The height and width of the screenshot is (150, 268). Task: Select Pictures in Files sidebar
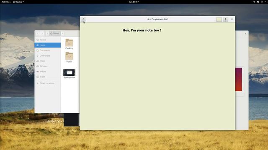click(47, 66)
